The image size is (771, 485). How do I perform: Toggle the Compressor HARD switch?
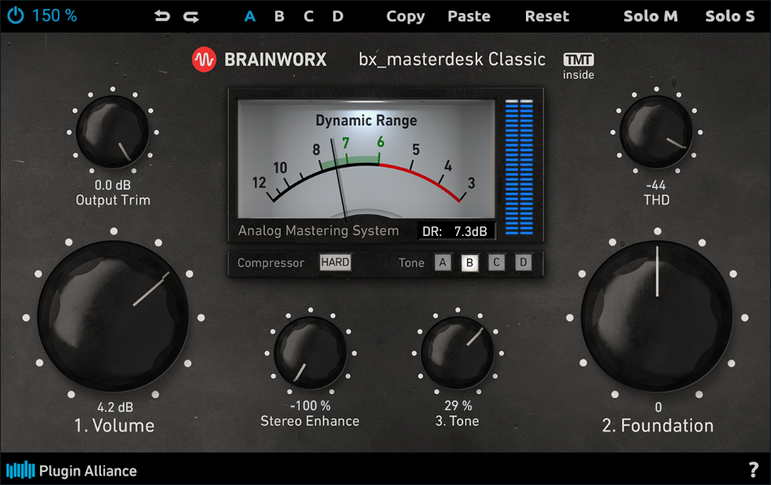tap(335, 262)
